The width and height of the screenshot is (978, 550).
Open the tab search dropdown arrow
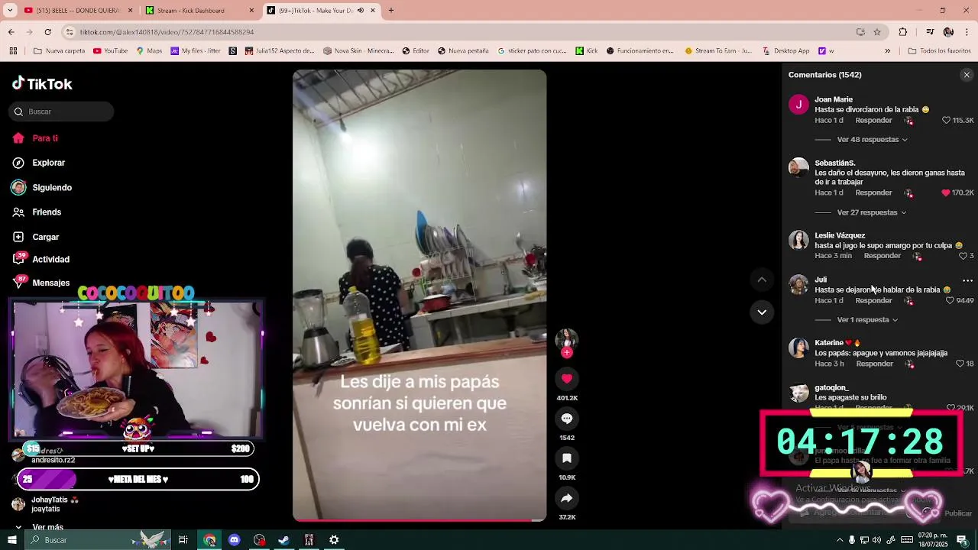point(10,11)
